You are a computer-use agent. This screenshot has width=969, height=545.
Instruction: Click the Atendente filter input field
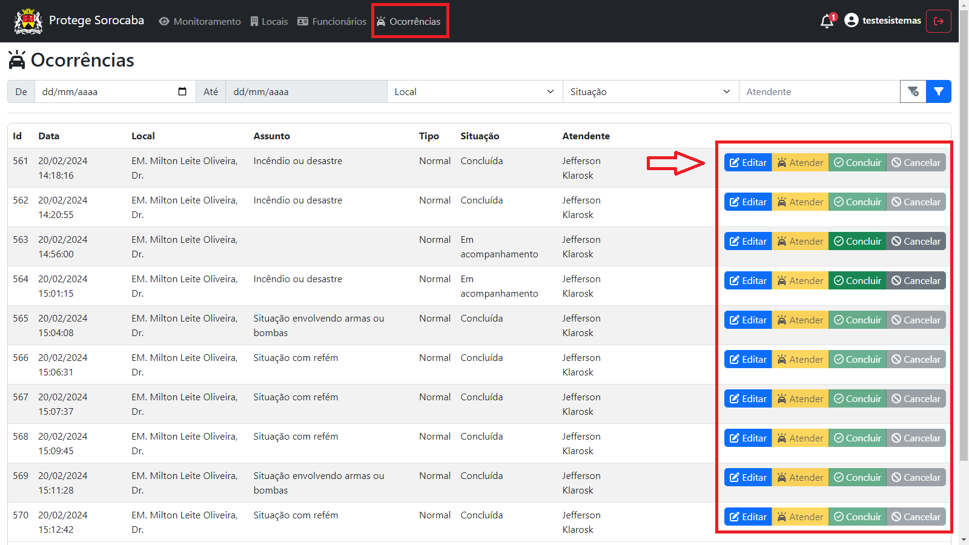click(819, 91)
